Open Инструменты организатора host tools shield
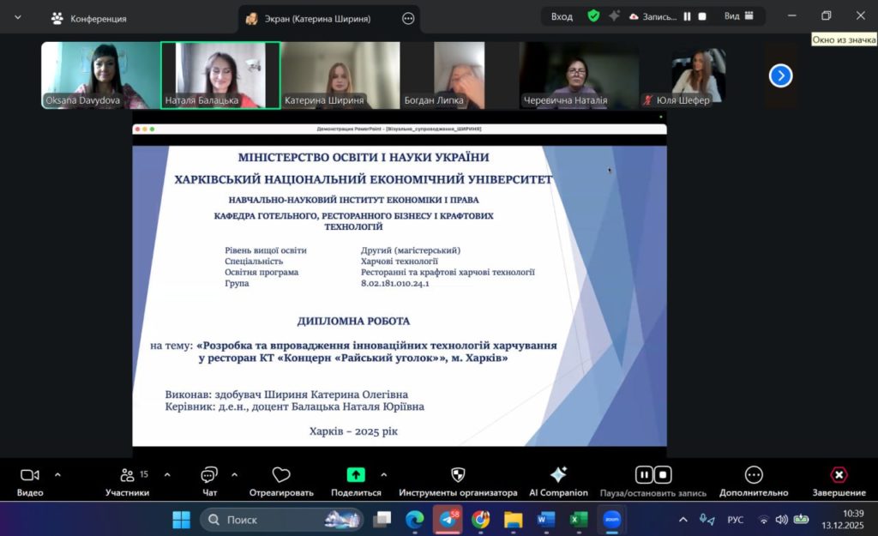 458,475
